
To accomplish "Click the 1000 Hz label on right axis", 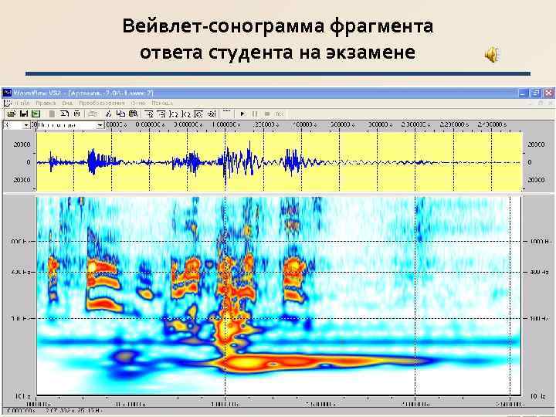I will pyautogui.click(x=541, y=242).
